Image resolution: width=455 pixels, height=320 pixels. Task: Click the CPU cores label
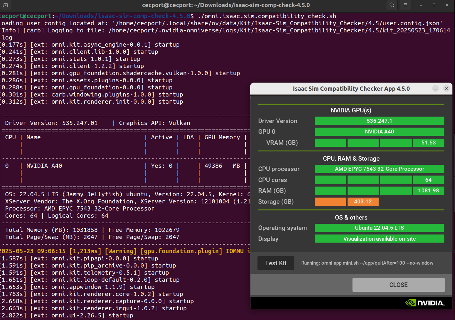pos(272,180)
